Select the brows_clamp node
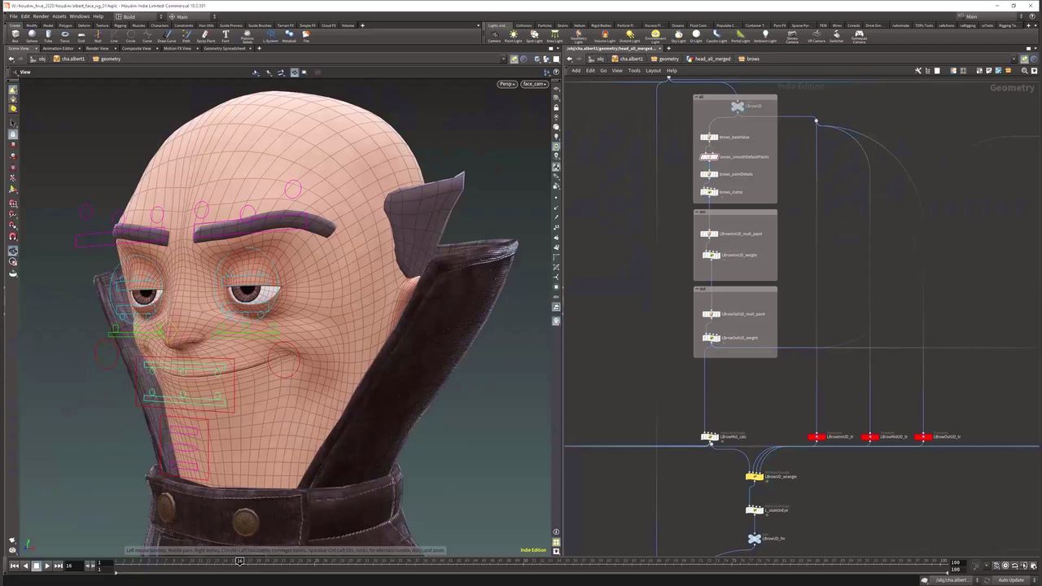 [x=709, y=192]
